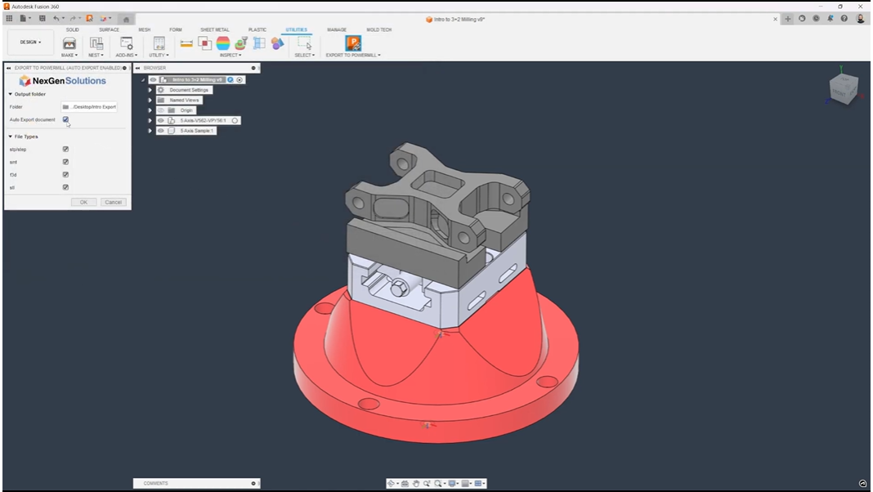This screenshot has width=873, height=492.
Task: Open the Grid and Snaps icon
Action: coord(465,484)
